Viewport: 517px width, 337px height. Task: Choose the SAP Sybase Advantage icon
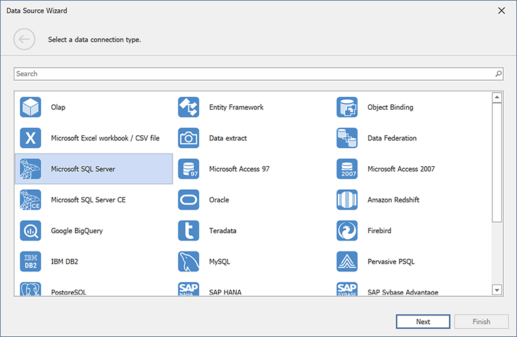tap(347, 289)
